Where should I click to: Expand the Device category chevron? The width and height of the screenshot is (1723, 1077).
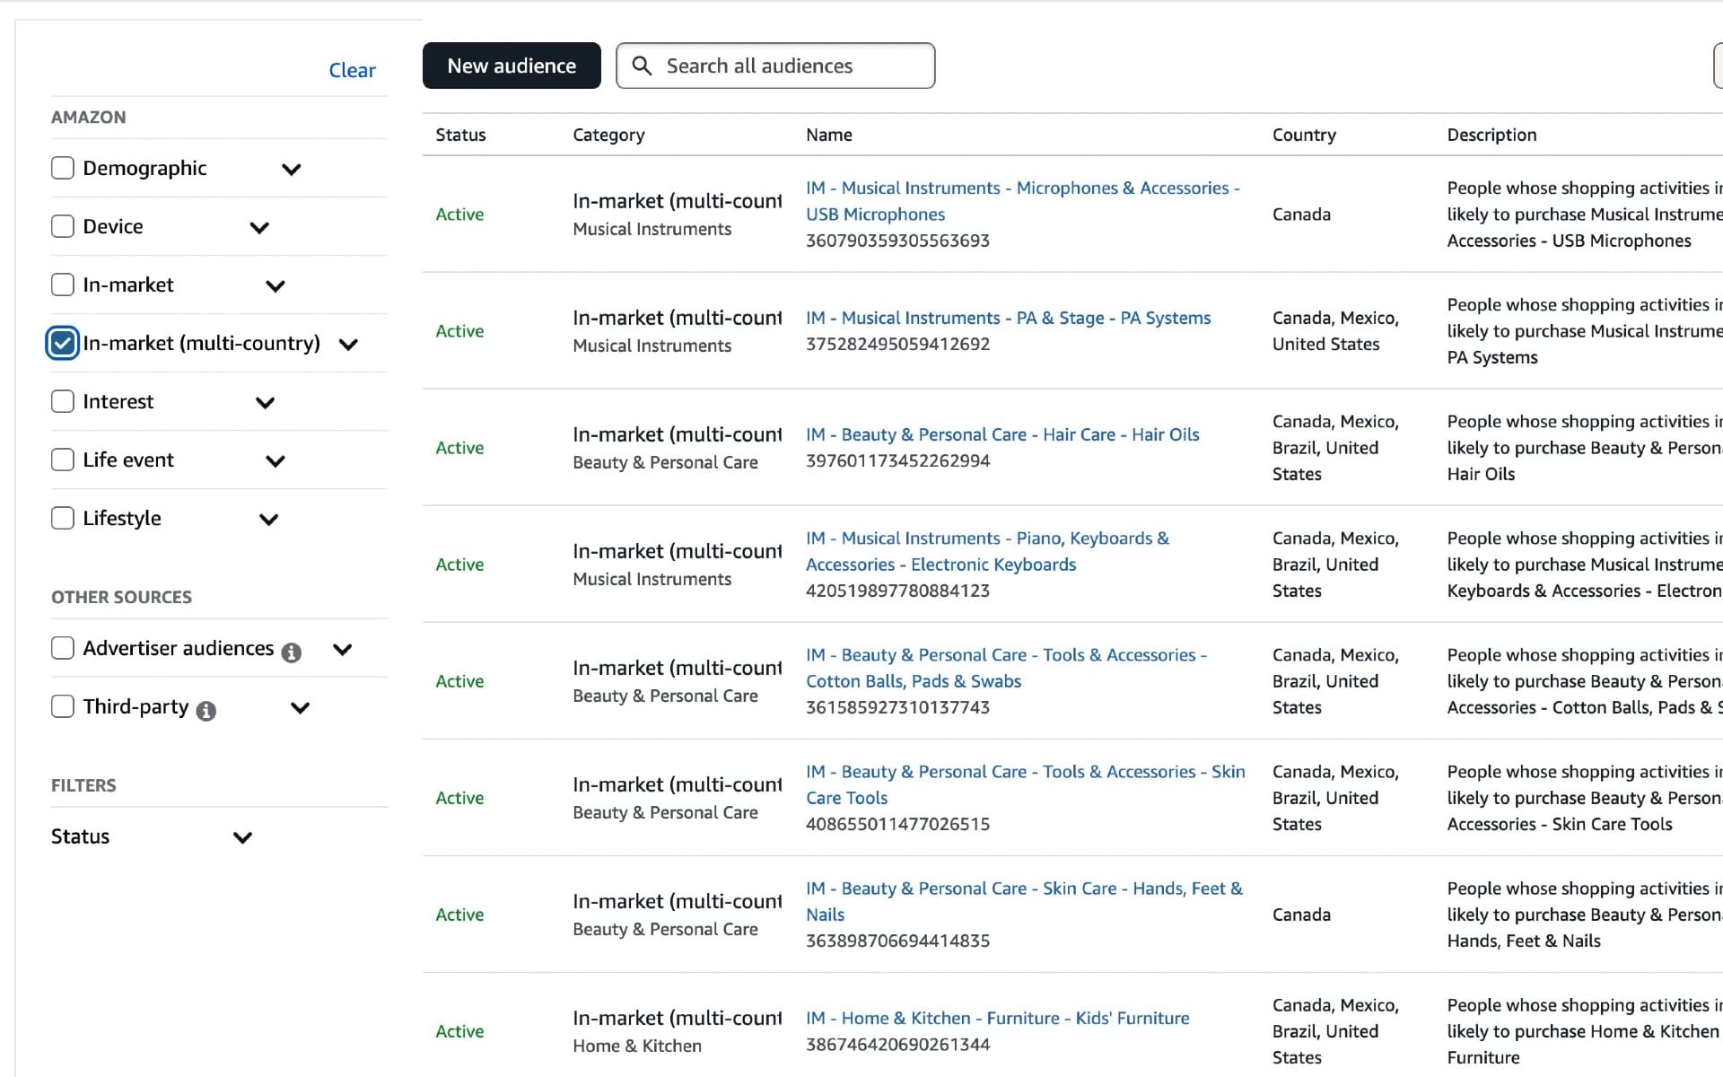point(258,228)
